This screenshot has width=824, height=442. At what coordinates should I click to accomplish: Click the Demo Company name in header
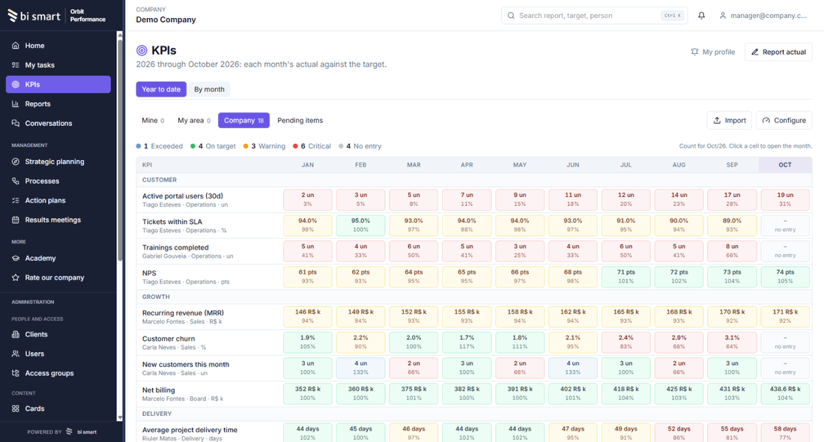pyautogui.click(x=166, y=19)
